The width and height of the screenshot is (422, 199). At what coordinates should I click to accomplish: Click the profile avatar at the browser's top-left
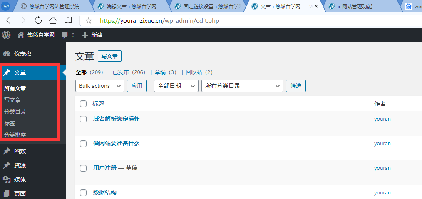pyautogui.click(x=6, y=6)
